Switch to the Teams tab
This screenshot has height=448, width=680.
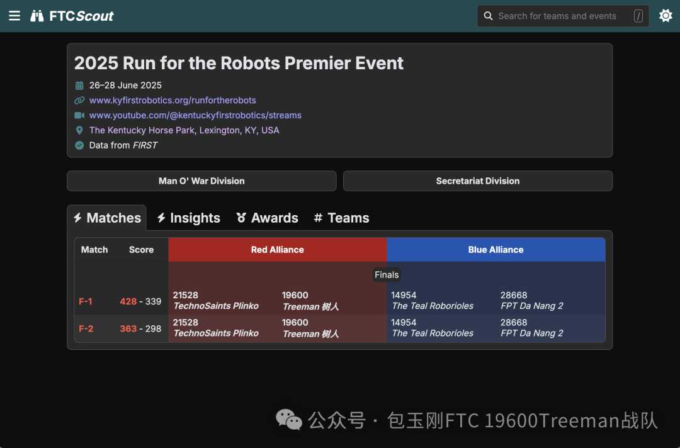pyautogui.click(x=341, y=218)
